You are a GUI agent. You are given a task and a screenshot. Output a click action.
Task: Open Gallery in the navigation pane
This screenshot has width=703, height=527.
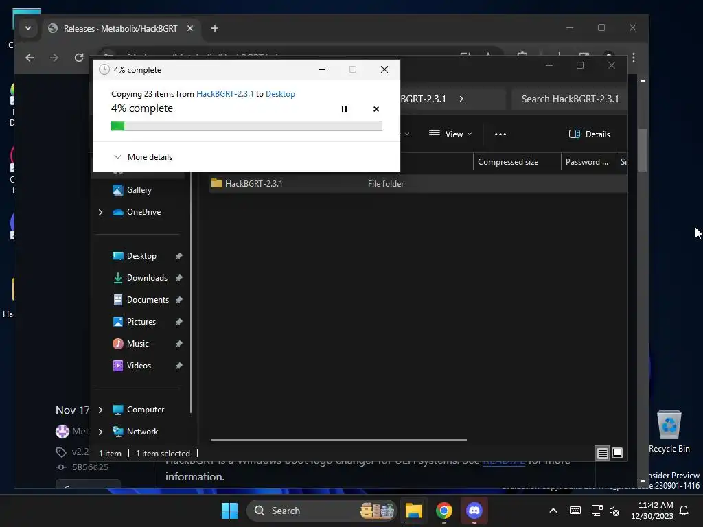click(139, 190)
